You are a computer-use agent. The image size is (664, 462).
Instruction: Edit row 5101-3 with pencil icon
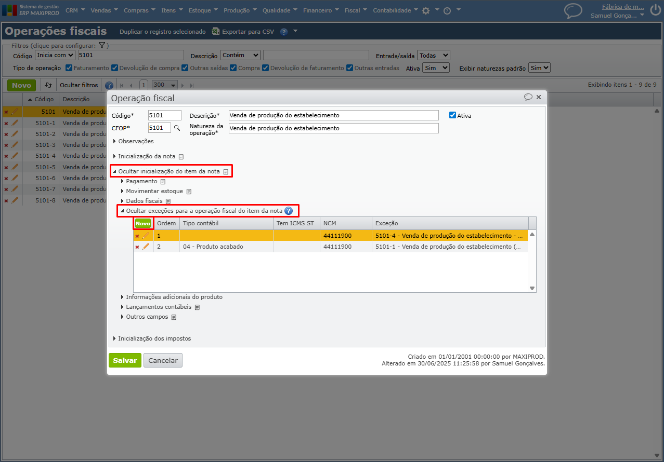coord(15,145)
